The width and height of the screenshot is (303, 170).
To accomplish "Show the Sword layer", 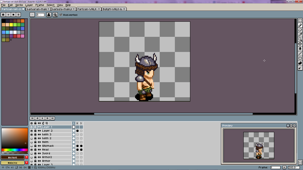I will pos(32,154).
